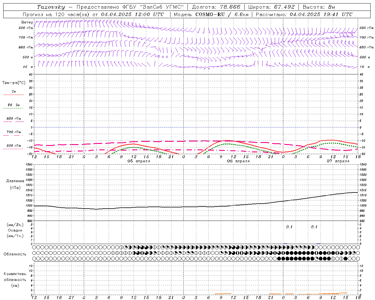Click the latitude value 67.492

[284, 7]
